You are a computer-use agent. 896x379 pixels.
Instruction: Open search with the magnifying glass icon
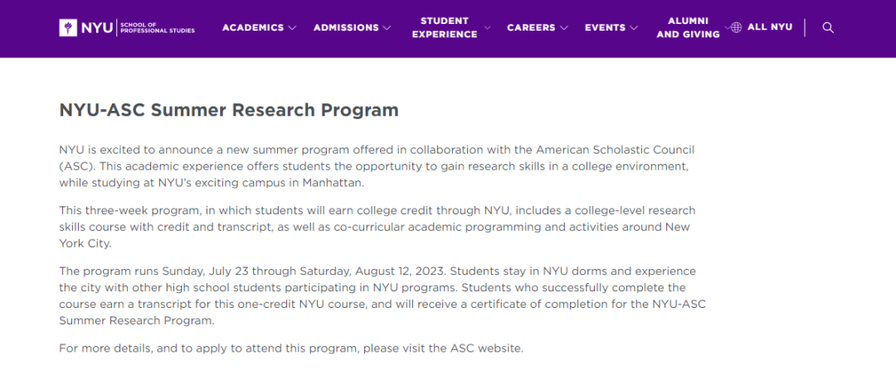pyautogui.click(x=827, y=27)
